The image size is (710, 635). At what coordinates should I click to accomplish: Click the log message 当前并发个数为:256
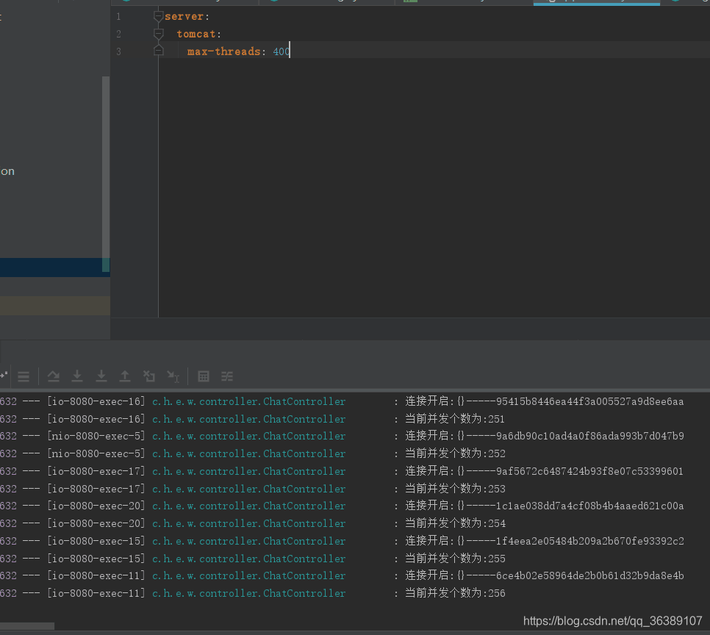coord(455,593)
